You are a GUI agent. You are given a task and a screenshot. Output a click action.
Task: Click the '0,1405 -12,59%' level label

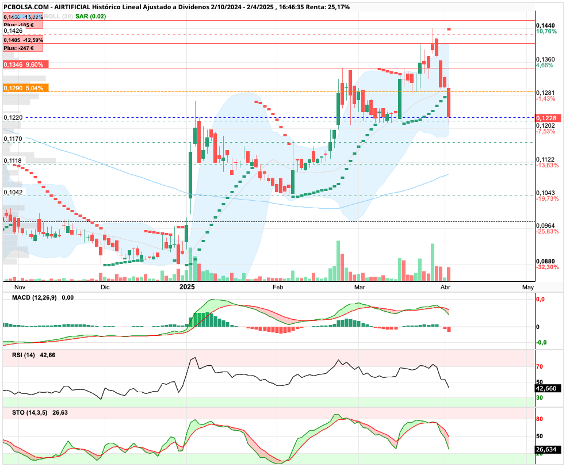coord(23,40)
